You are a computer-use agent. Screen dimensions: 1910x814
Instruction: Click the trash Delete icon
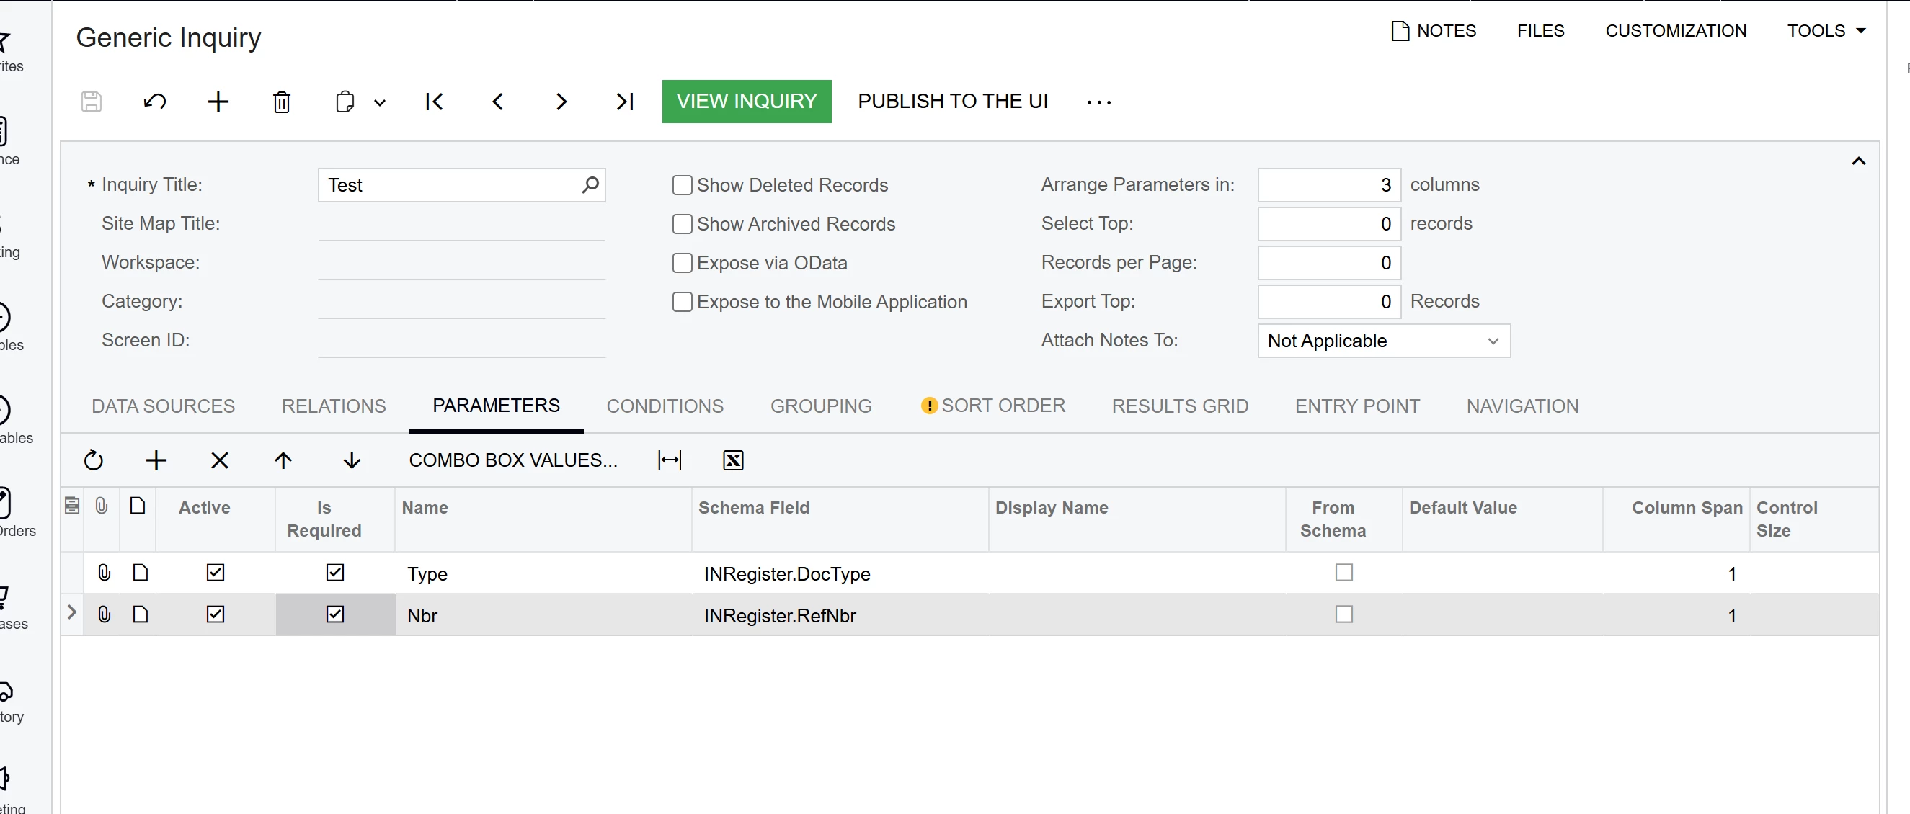coord(281,102)
